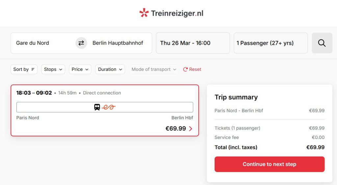Click the Gare du Nord origin field
The image size is (337, 185).
point(43,43)
